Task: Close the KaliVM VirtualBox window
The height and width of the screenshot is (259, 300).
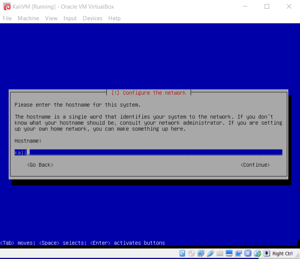Action: click(289, 7)
